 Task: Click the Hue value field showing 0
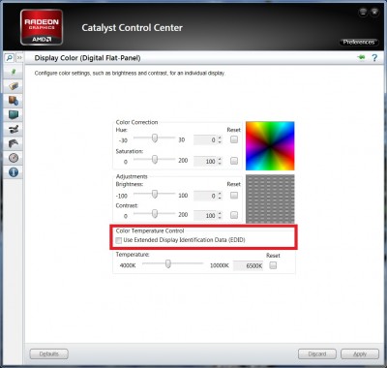click(x=205, y=140)
